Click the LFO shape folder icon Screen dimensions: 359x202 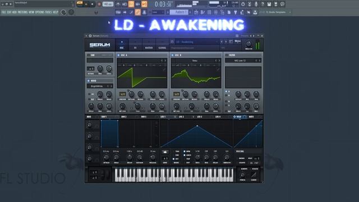coord(164,152)
